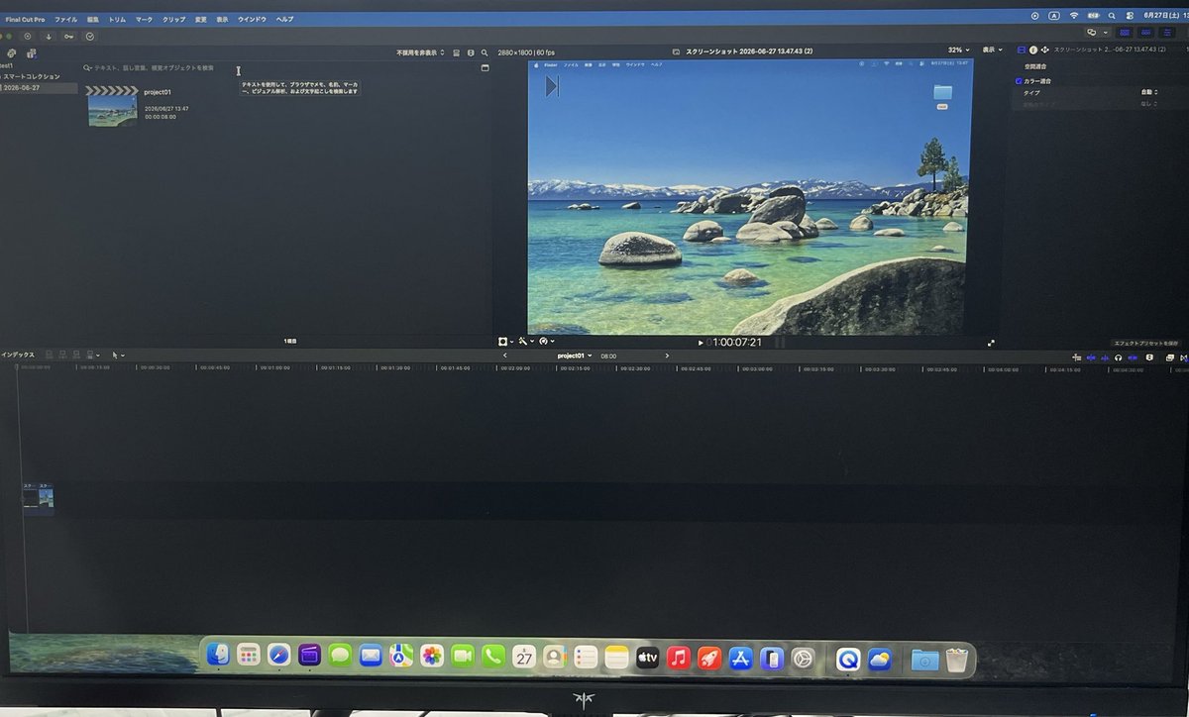
Task: Click the browser search text field
Action: coord(154,67)
